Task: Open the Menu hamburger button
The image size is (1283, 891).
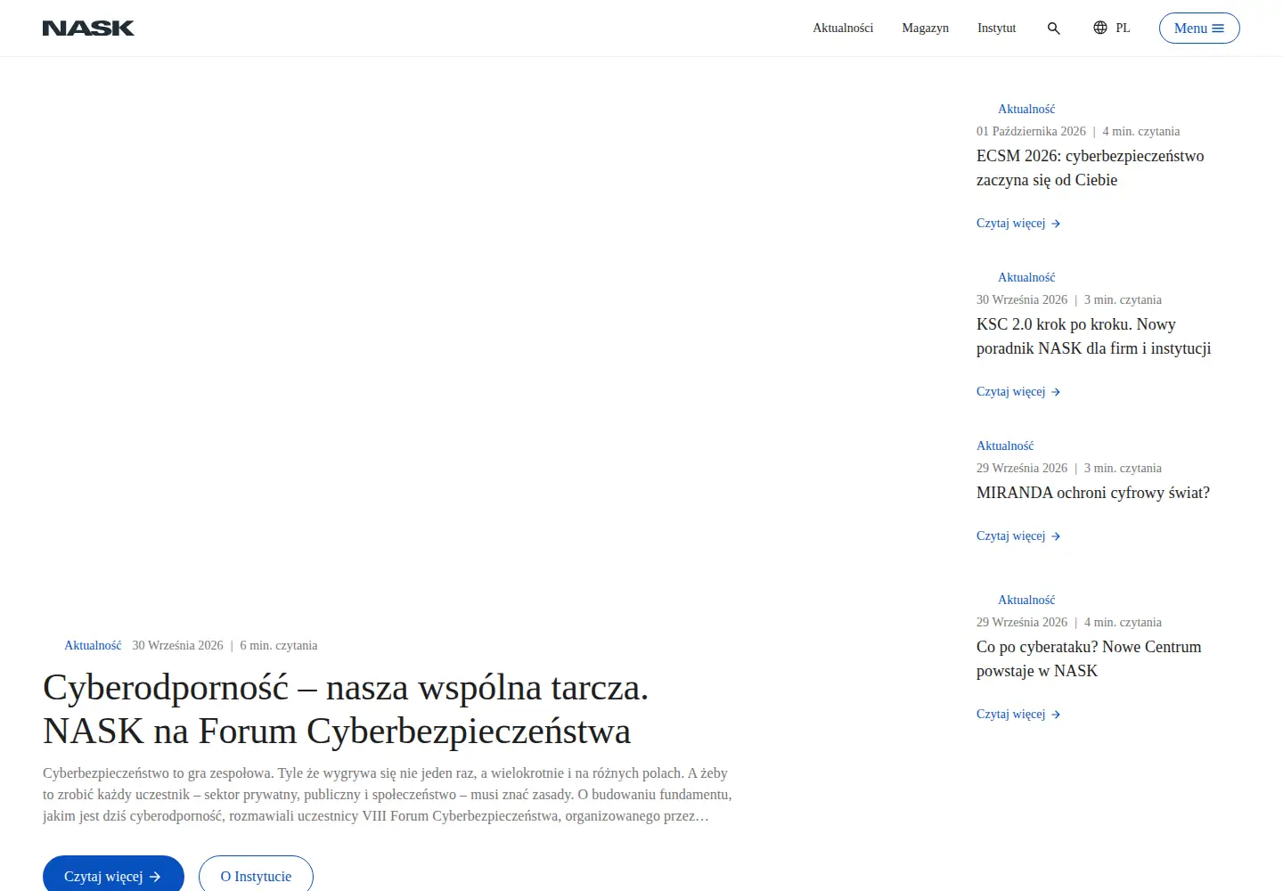Action: click(1199, 29)
